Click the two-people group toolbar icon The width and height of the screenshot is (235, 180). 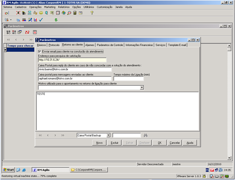(x=24, y=20)
